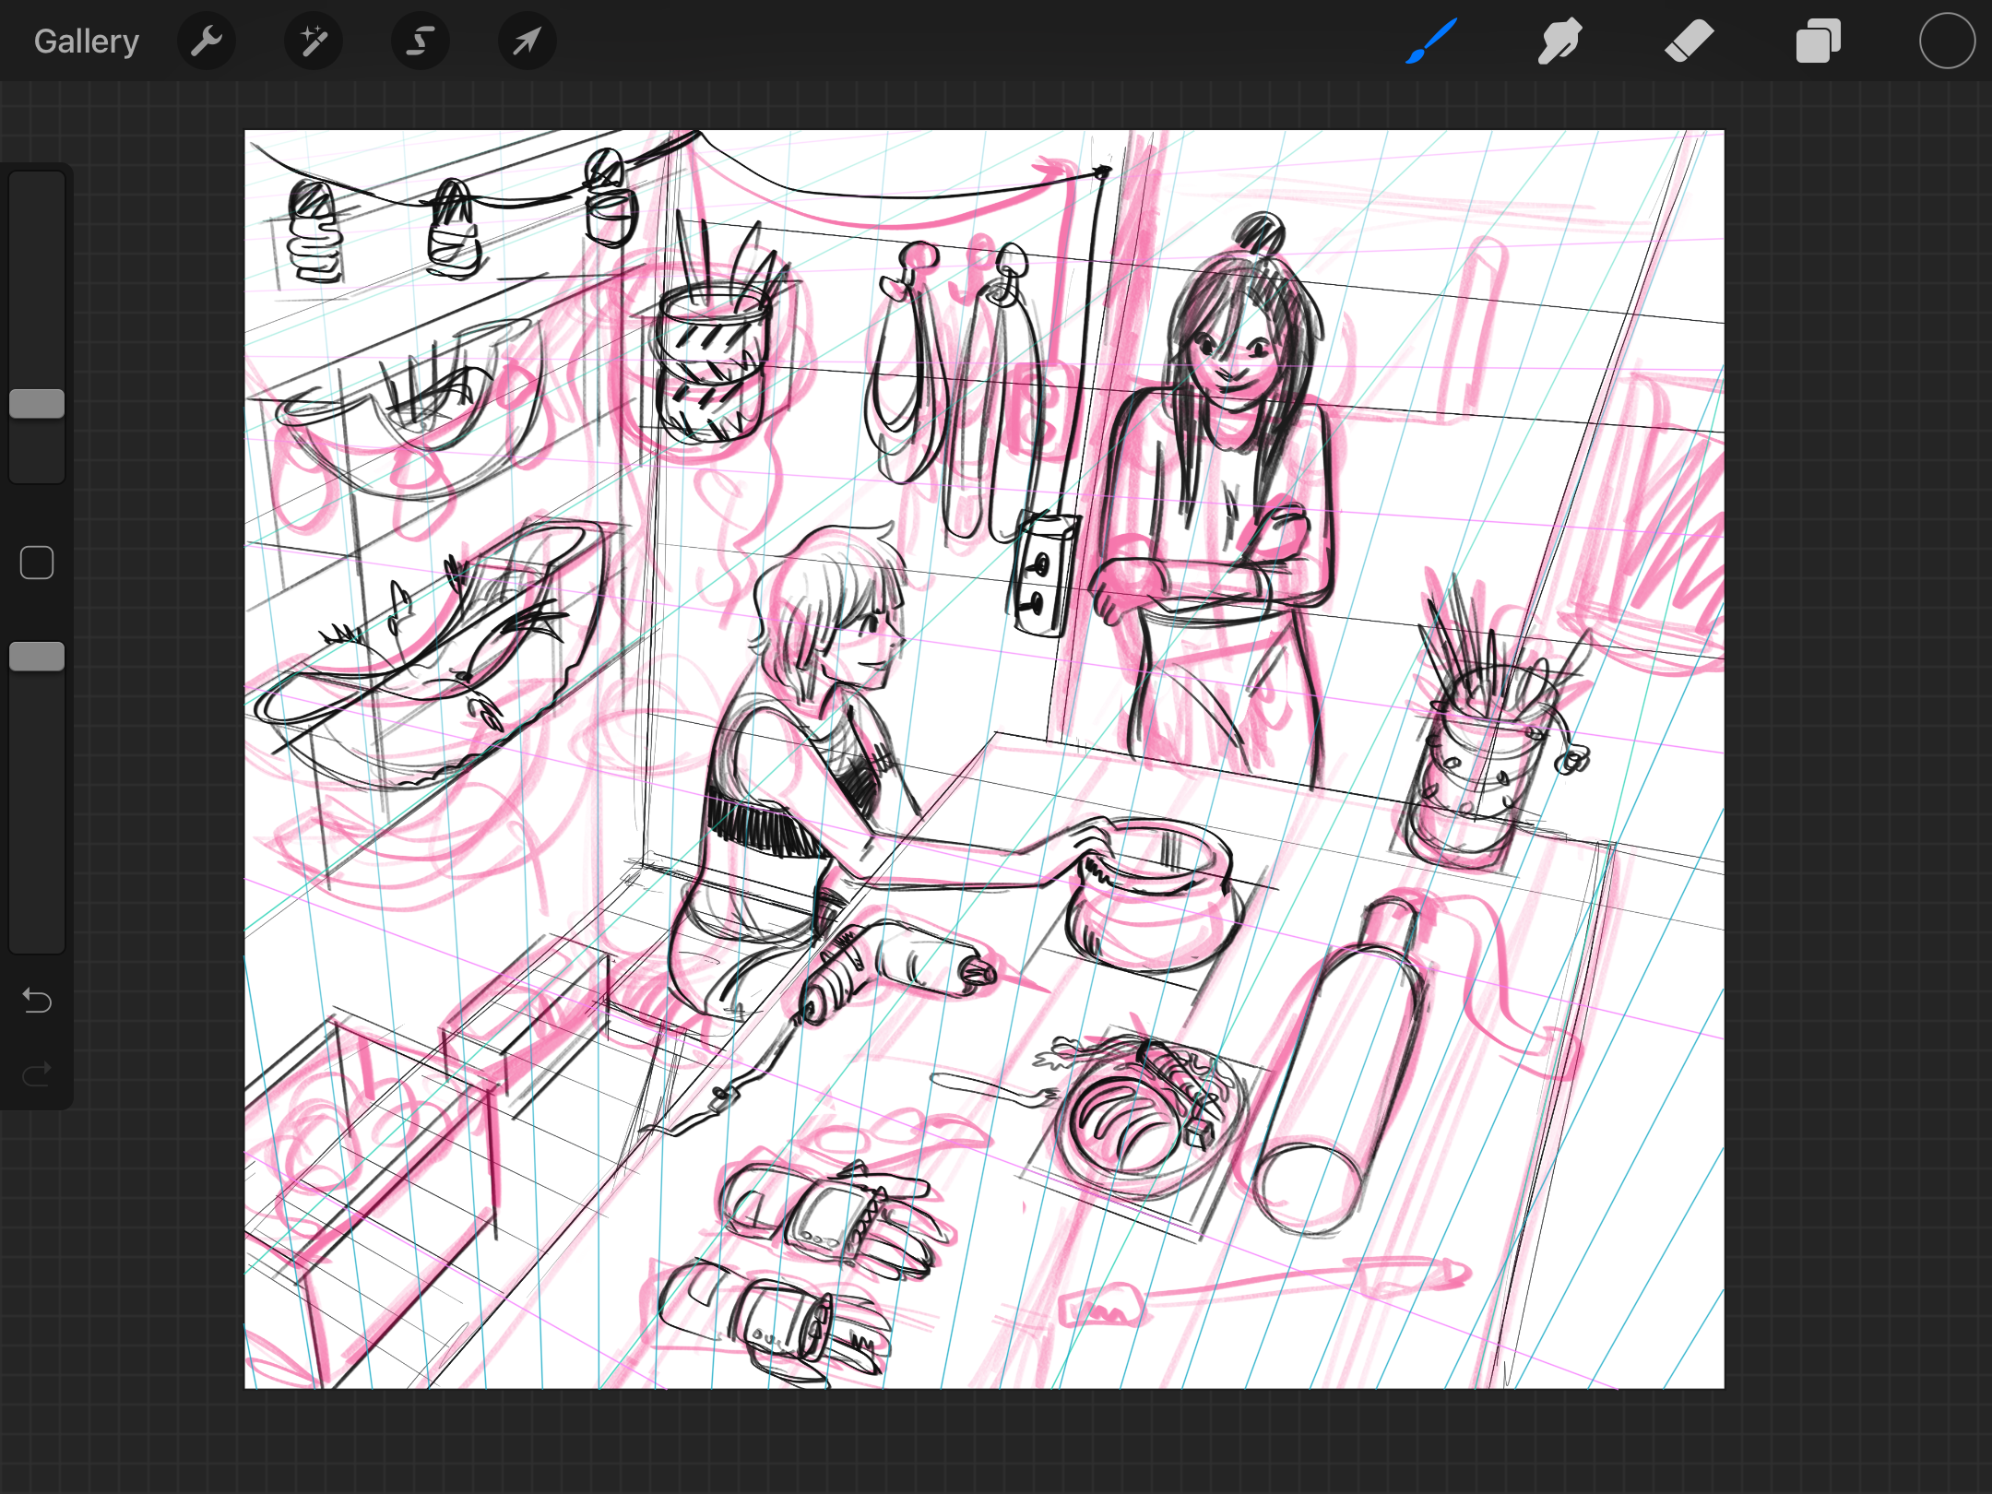Activate the Selection tool

(x=421, y=41)
